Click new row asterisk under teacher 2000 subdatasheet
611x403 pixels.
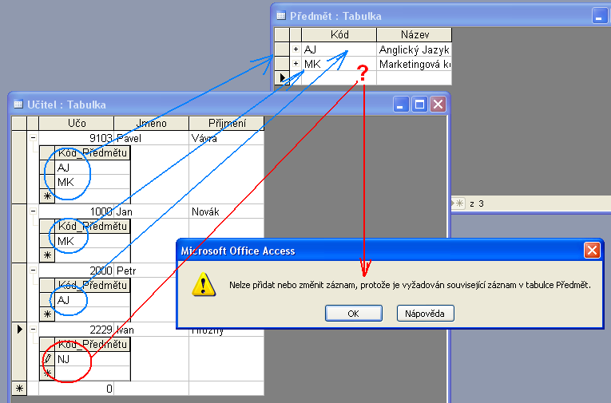(x=47, y=314)
